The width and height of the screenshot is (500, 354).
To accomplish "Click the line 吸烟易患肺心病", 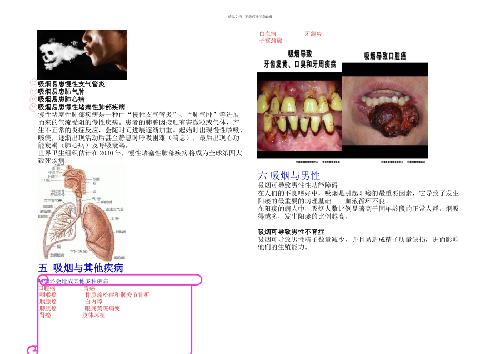I will pos(61,99).
